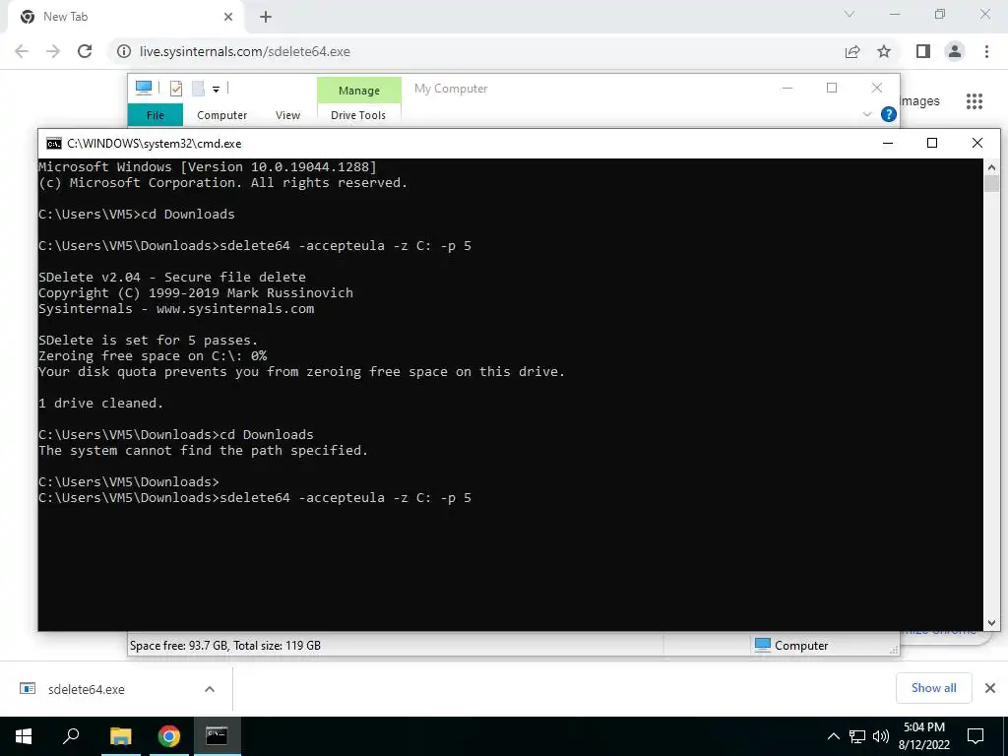Screen dimensions: 1008x756
Task: Switch to Chrome on taskbar
Action: 169,736
